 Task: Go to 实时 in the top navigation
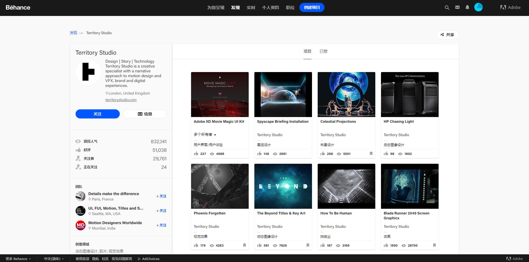click(x=251, y=7)
